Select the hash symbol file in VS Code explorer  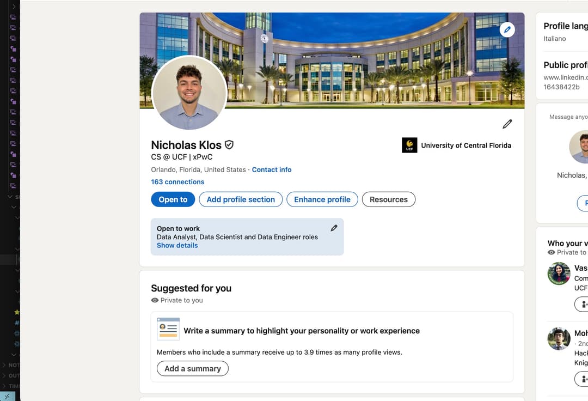coord(17,323)
